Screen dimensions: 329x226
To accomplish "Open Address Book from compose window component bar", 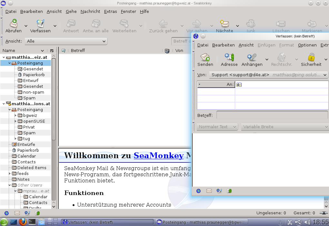I will tap(229, 191).
